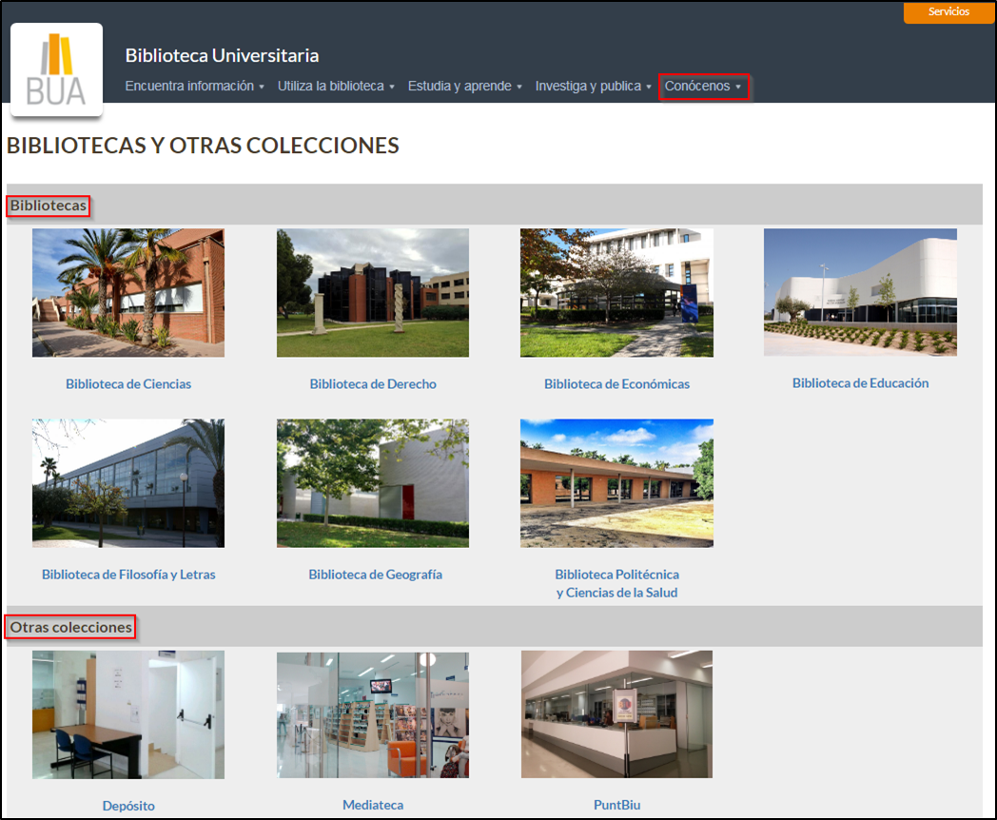Select Biblioteca de Filosofía y Letras
This screenshot has width=997, height=820.
[128, 575]
